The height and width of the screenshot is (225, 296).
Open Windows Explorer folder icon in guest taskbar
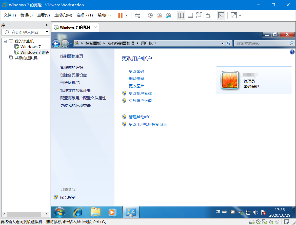(95, 212)
